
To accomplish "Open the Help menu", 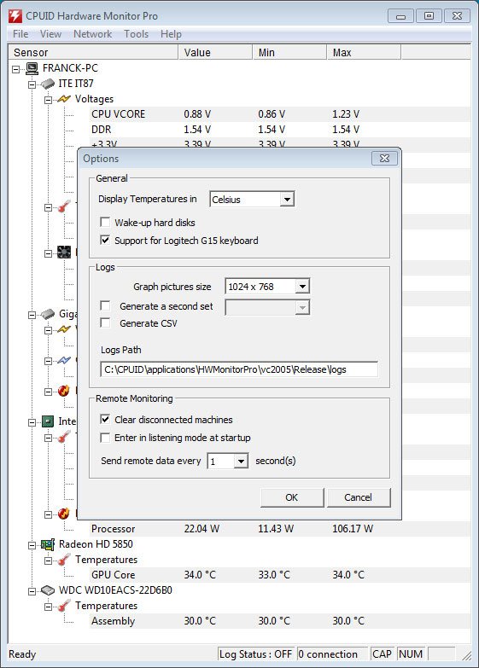I will [x=171, y=34].
